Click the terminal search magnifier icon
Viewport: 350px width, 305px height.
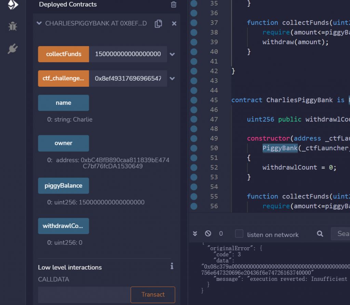click(320, 234)
